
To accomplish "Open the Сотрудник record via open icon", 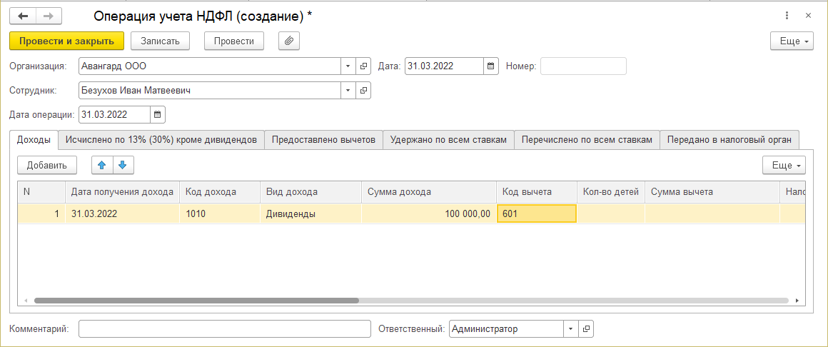I will (363, 91).
